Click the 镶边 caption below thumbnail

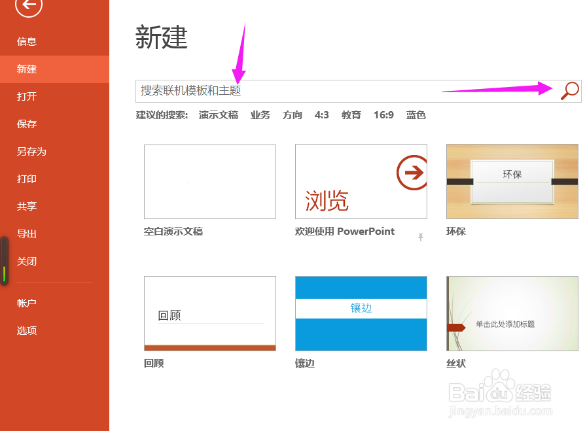[x=305, y=364]
